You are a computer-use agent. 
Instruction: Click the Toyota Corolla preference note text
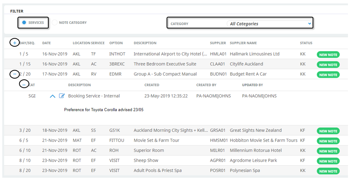tap(103, 110)
